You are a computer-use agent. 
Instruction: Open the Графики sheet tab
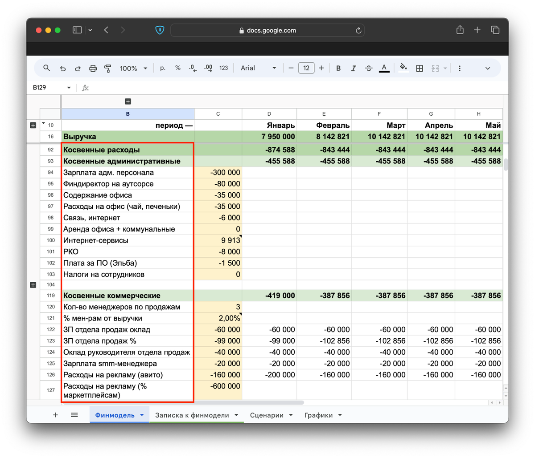(x=323, y=415)
